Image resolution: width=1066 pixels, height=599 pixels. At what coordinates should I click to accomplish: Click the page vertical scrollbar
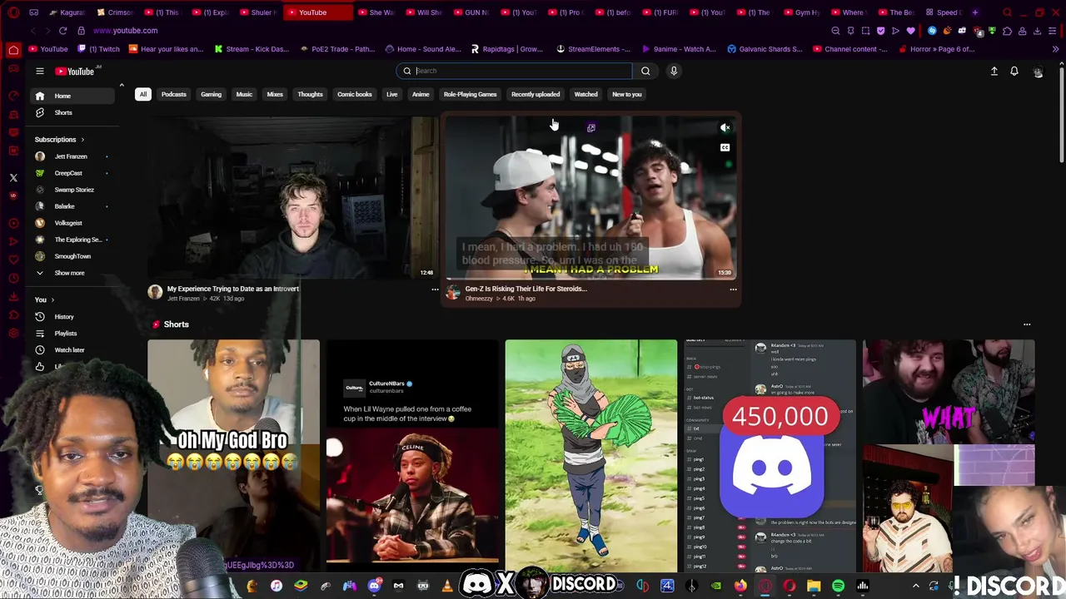click(1061, 114)
